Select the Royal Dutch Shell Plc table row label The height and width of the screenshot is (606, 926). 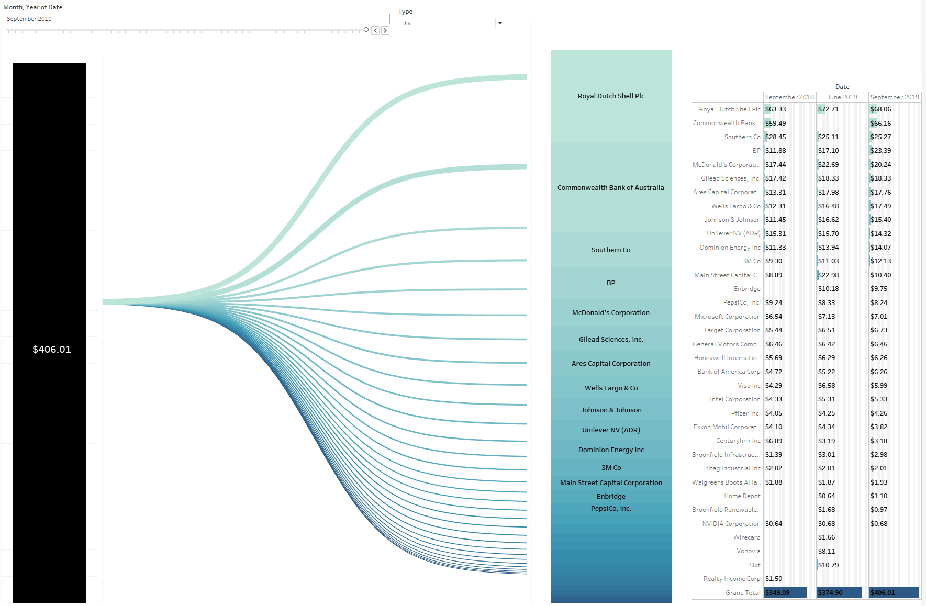pos(730,109)
